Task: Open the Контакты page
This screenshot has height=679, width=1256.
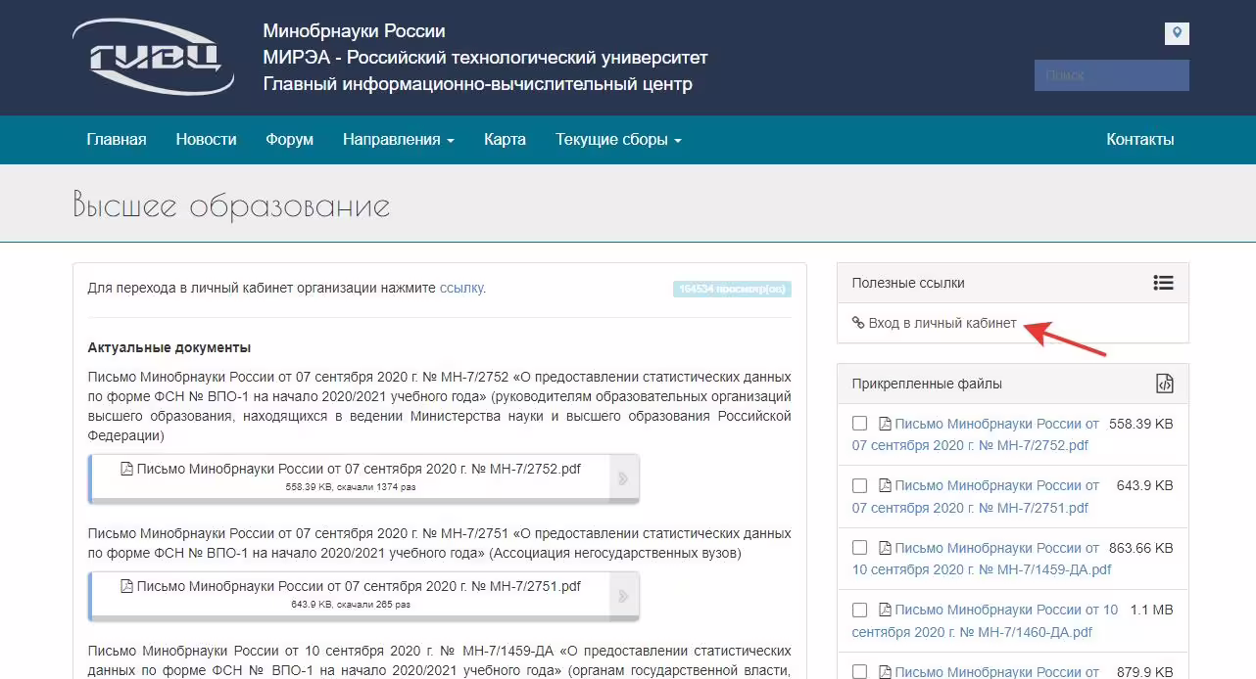Action: tap(1140, 140)
